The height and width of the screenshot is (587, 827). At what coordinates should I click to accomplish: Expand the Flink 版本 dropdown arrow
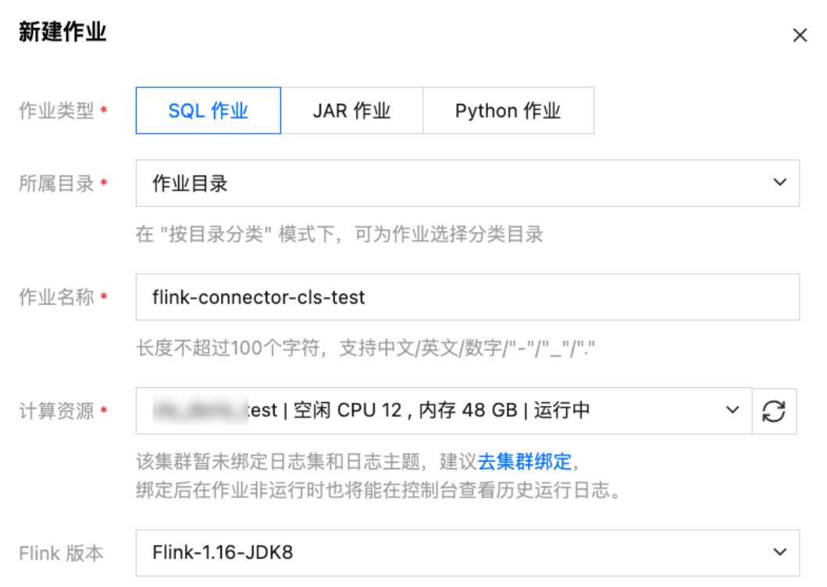click(x=779, y=553)
